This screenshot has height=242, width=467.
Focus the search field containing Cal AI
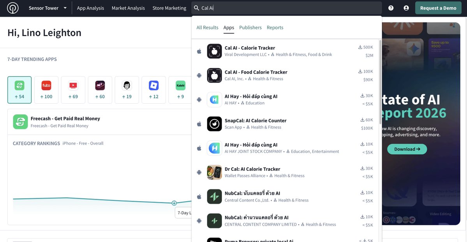(x=287, y=8)
